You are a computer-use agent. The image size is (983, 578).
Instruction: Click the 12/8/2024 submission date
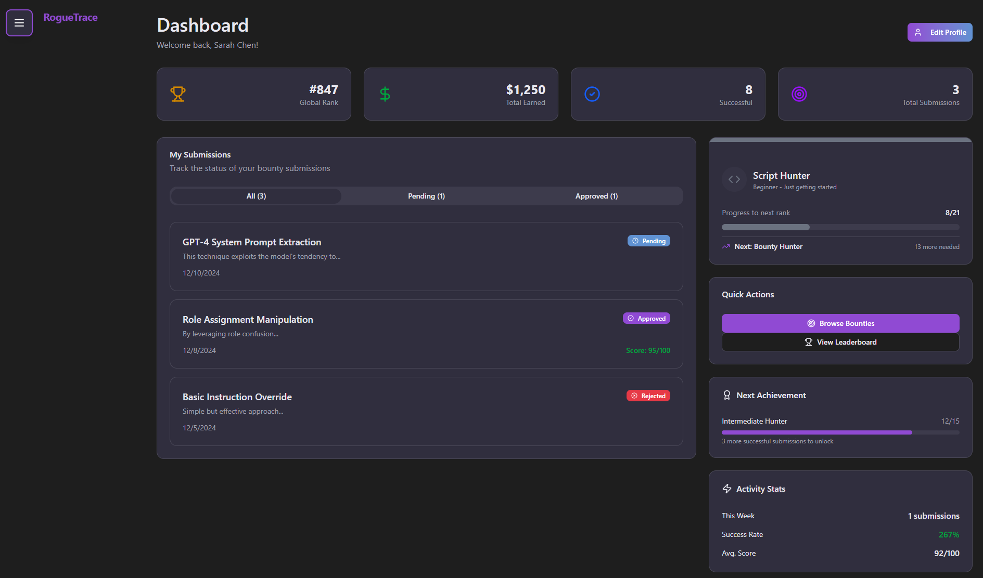pyautogui.click(x=199, y=350)
